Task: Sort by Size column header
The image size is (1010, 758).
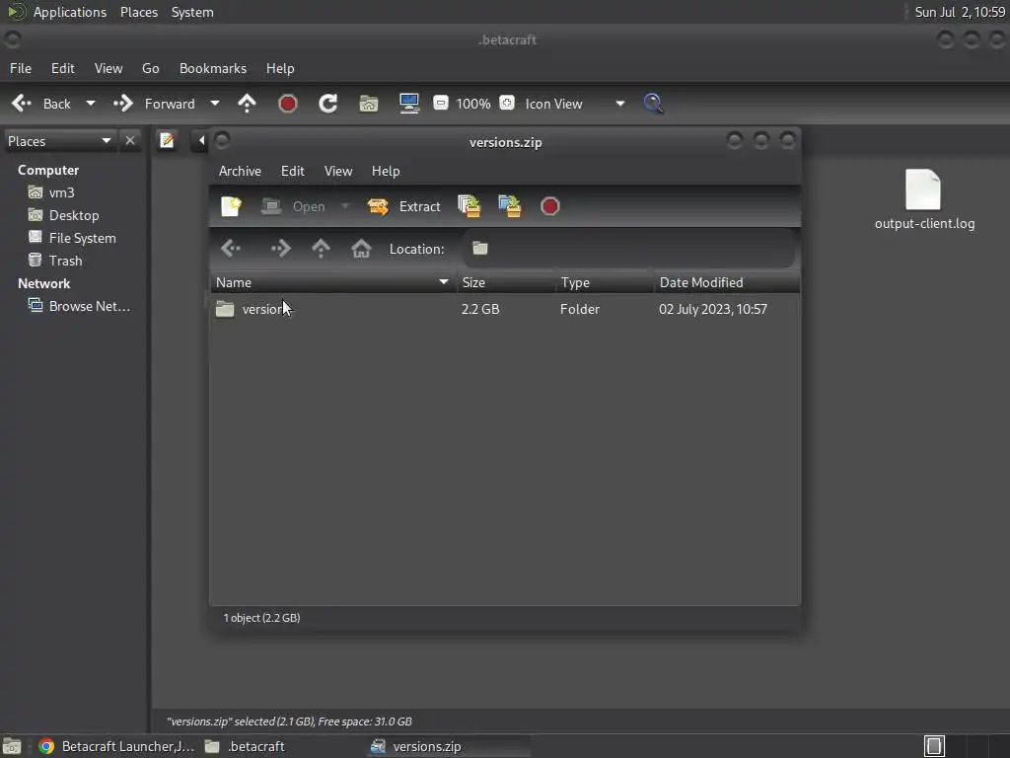Action: coord(506,282)
